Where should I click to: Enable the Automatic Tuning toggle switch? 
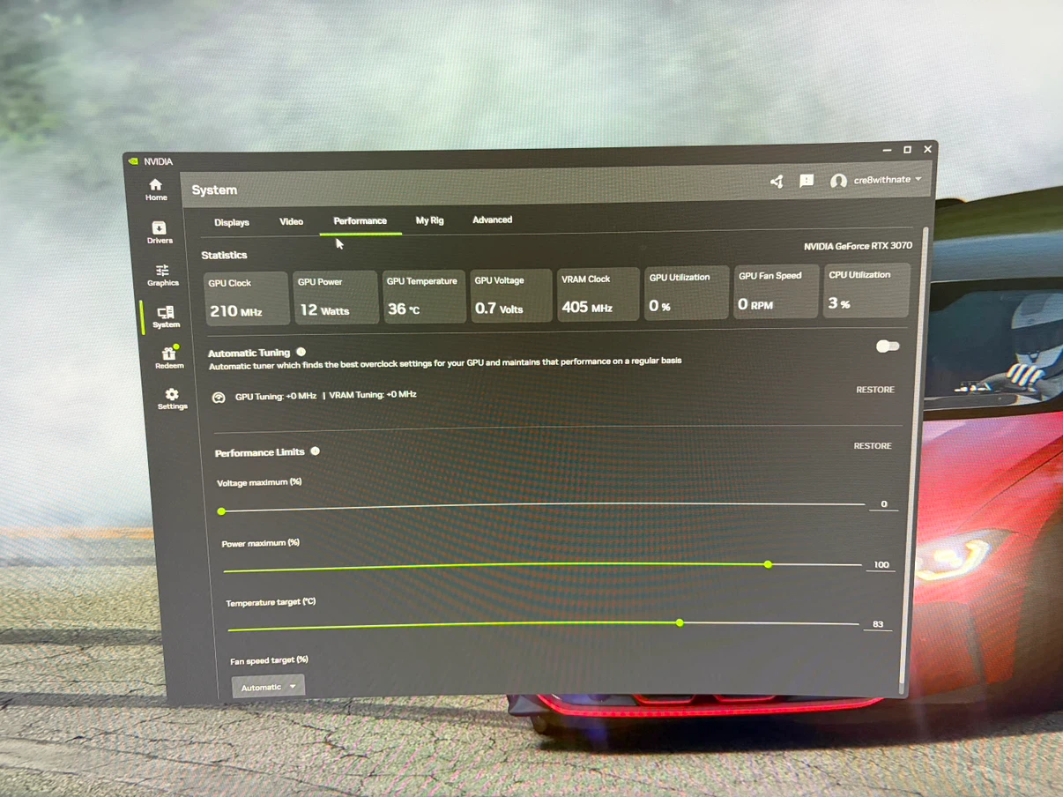click(887, 346)
